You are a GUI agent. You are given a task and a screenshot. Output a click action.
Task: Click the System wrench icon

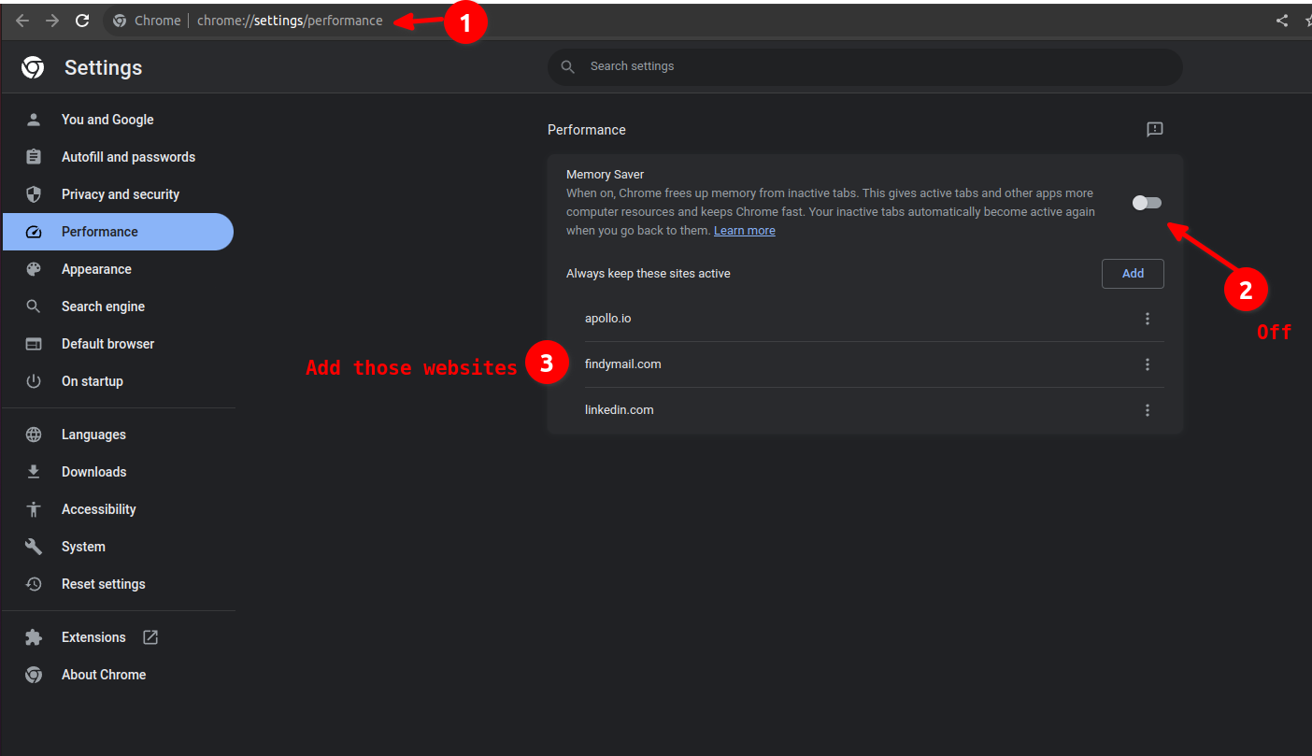[x=34, y=547]
